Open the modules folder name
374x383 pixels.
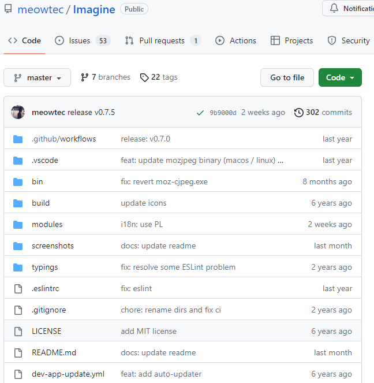coord(47,225)
